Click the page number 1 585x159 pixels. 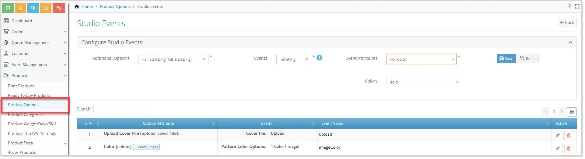coord(554,112)
